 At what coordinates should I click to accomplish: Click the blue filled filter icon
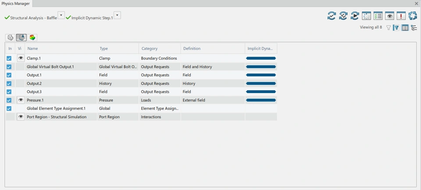[x=396, y=28]
